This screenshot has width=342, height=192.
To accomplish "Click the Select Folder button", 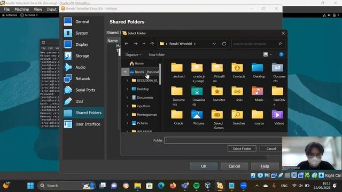I will click(x=242, y=149).
